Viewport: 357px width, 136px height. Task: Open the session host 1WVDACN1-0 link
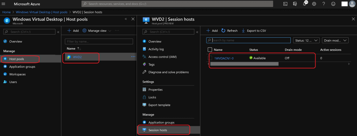[x=224, y=58]
